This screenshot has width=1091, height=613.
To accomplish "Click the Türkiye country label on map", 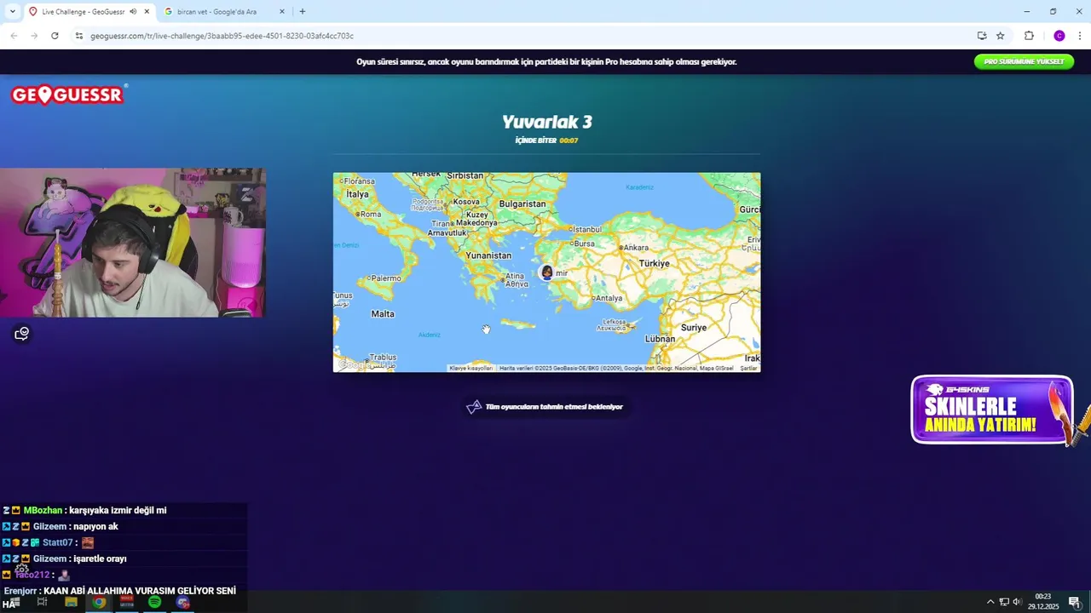I will point(655,264).
